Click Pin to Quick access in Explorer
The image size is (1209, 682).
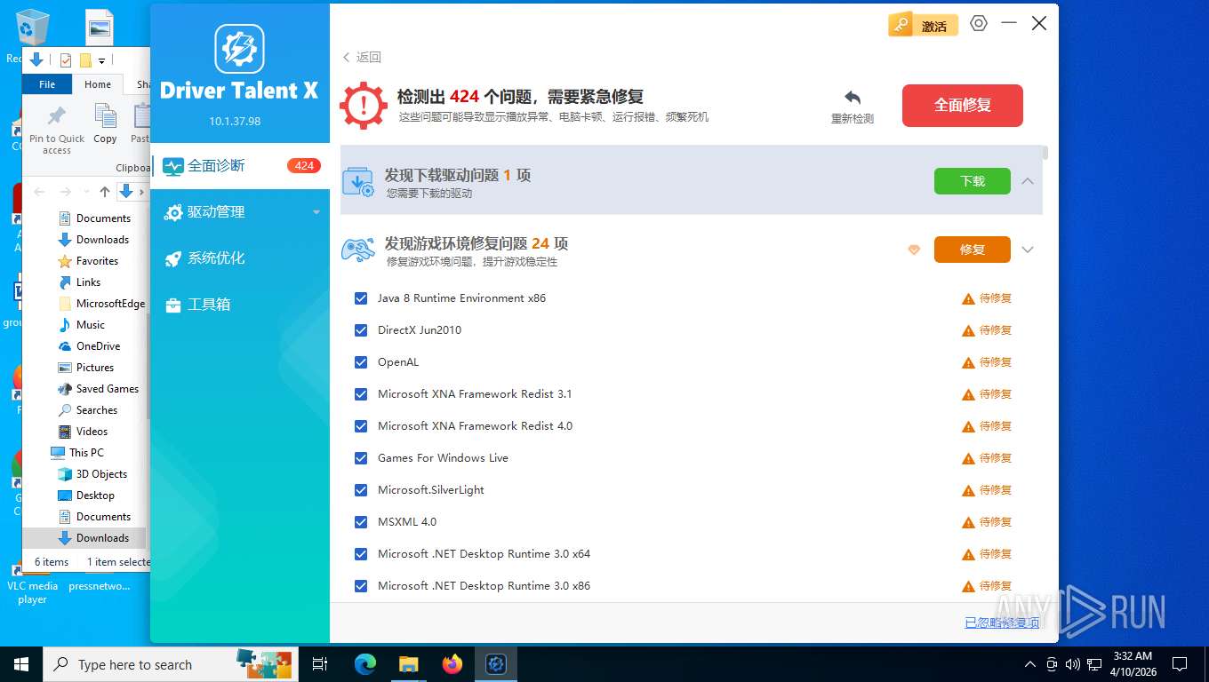[x=57, y=129]
